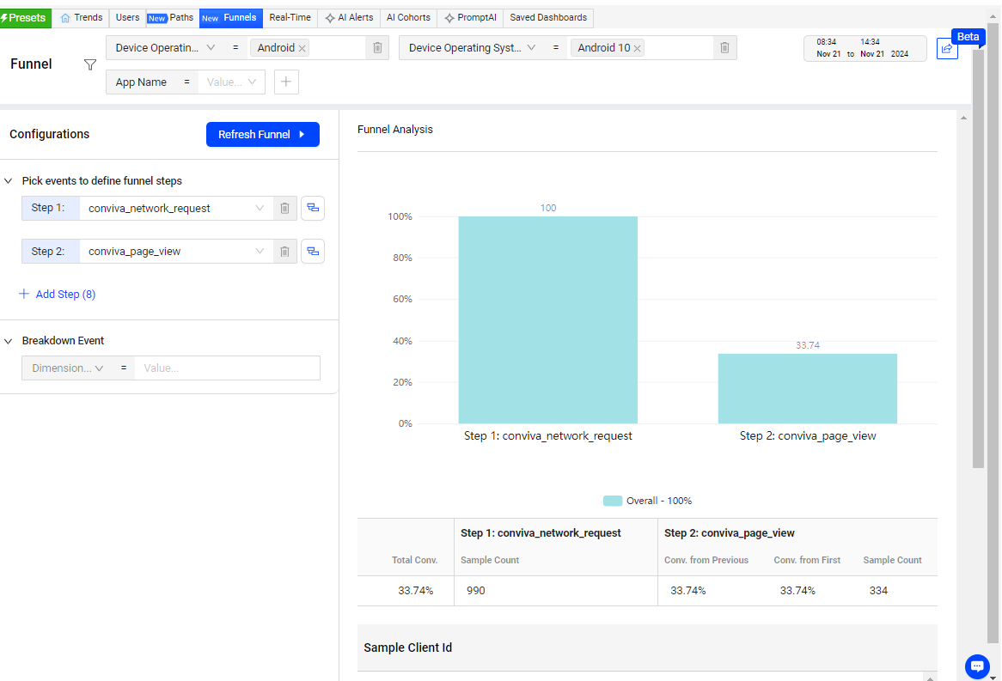1002x681 pixels.
Task: Toggle the Overall legend color swatch
Action: [x=613, y=501]
